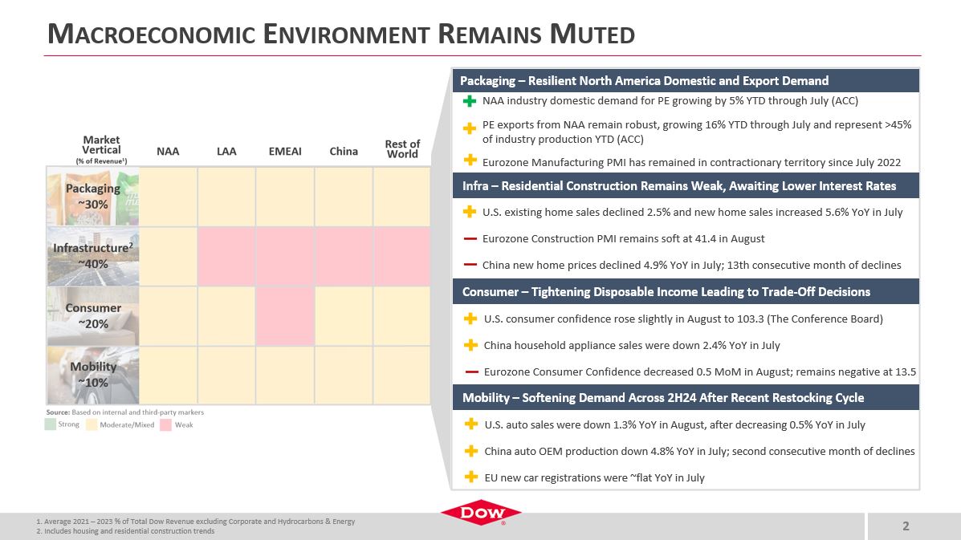Click the pink Consumer EMEAI cell
This screenshot has height=540, width=961.
tap(285, 315)
